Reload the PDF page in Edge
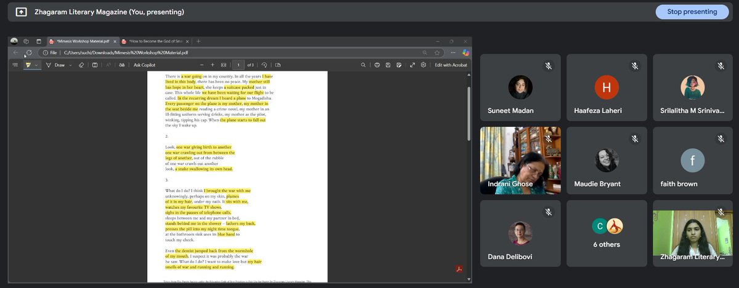 (29, 53)
